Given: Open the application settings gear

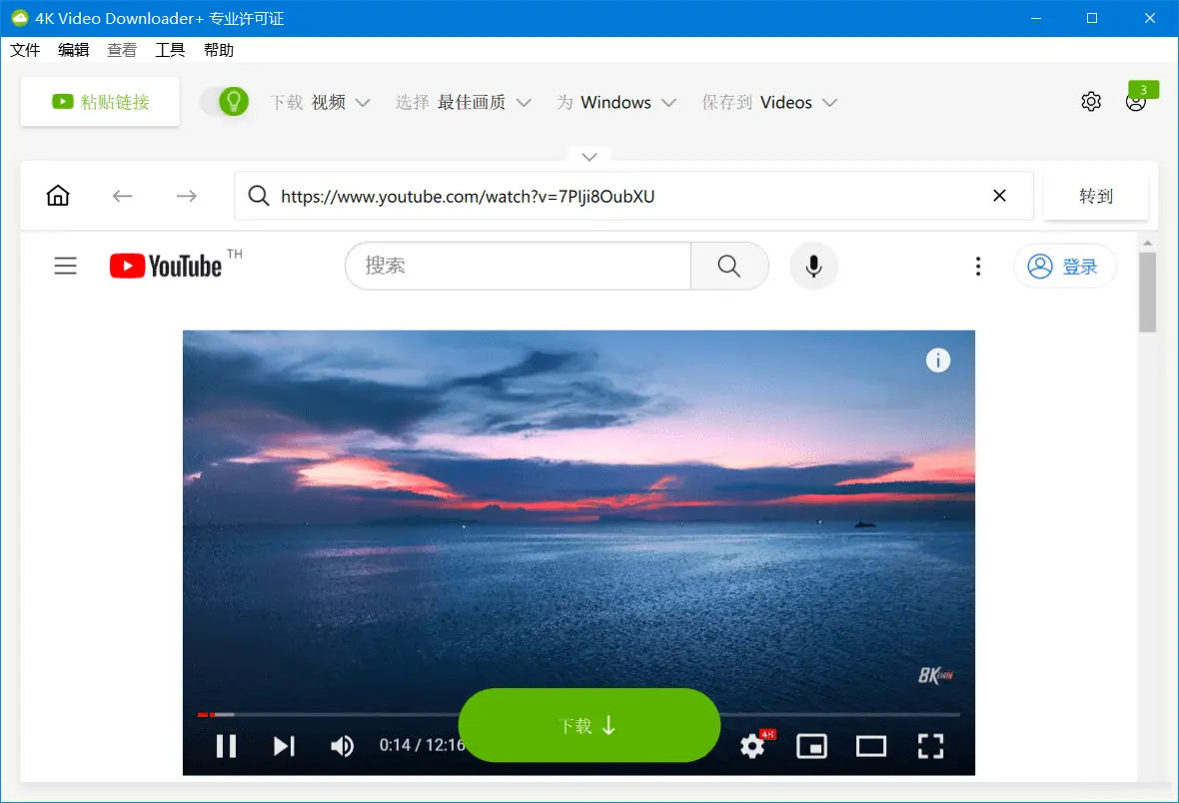Looking at the screenshot, I should pyautogui.click(x=1091, y=101).
